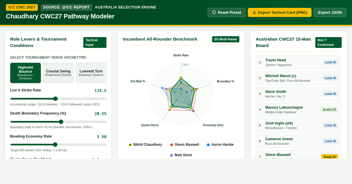
Task: Select the Highveld Bounce venue archetype
Action: pyautogui.click(x=26, y=73)
